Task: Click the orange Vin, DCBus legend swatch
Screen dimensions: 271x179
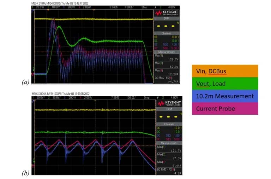Action: [225, 71]
